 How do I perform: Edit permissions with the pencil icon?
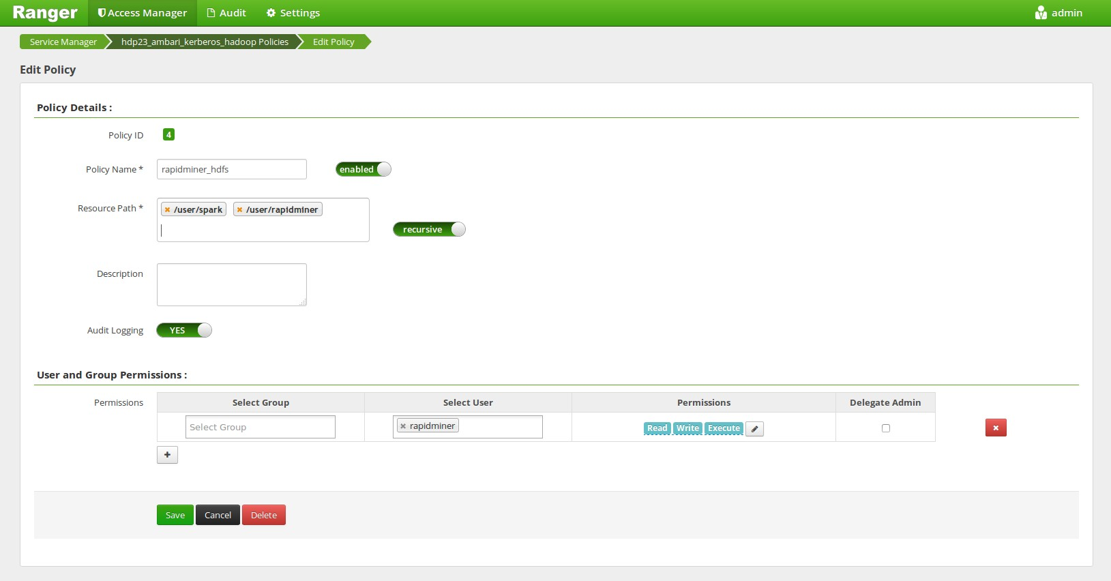pyautogui.click(x=754, y=429)
